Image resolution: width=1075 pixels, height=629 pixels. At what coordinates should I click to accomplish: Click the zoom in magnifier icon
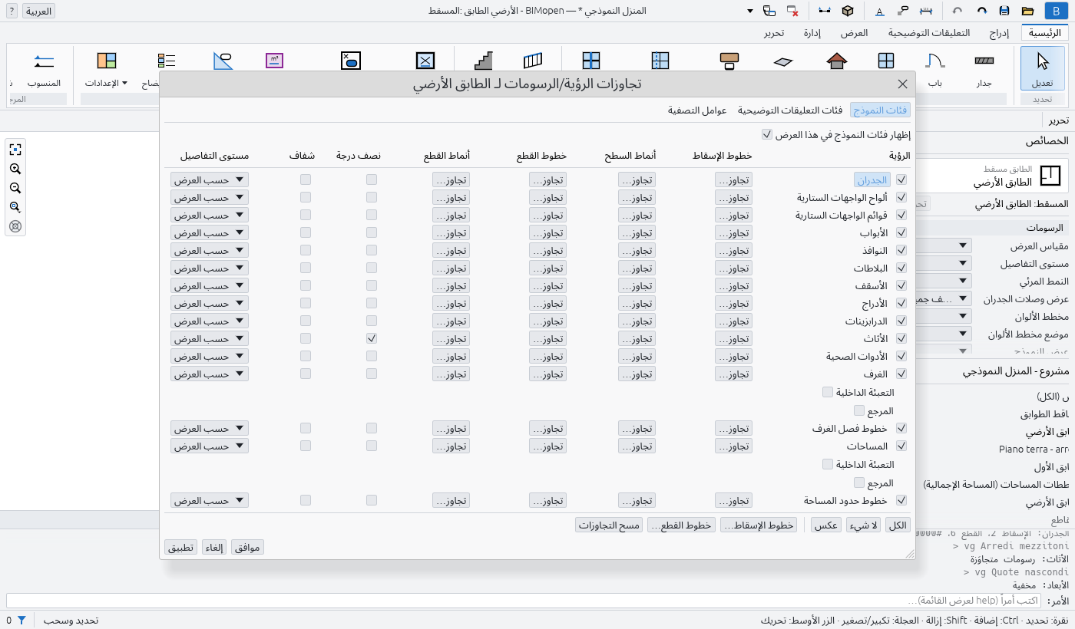point(15,169)
